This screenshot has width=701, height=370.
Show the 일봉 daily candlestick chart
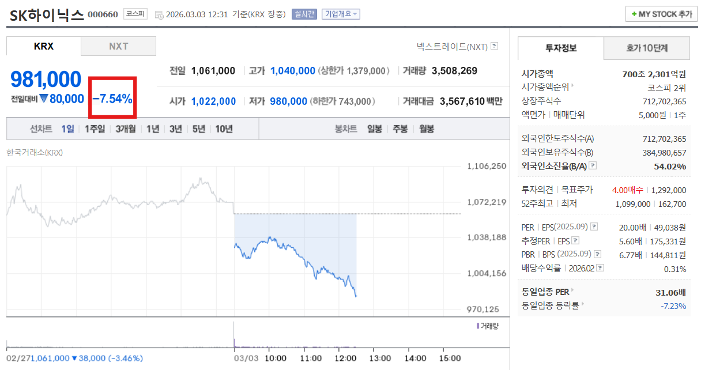pos(374,129)
